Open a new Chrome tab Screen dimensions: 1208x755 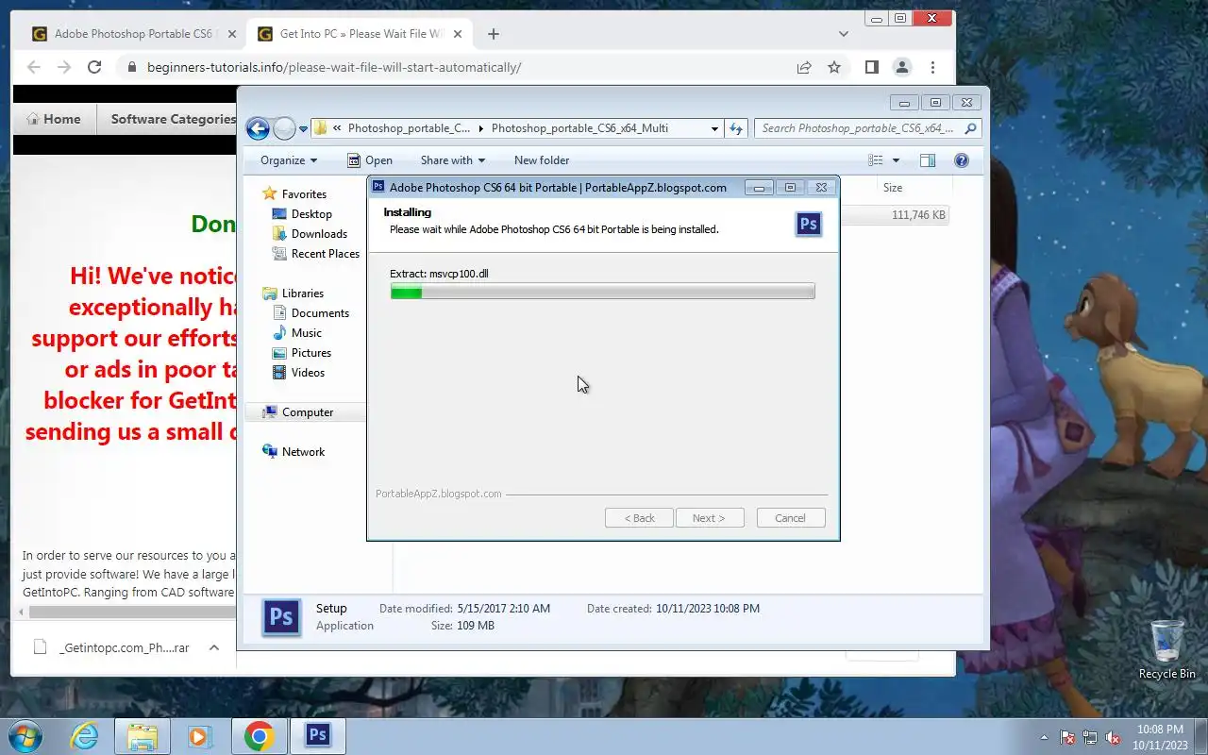pyautogui.click(x=493, y=34)
